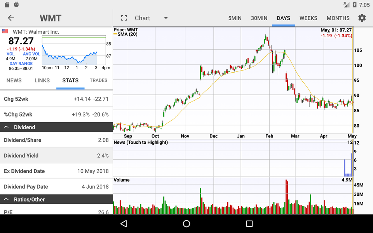Go back using the app's back arrow

pos(11,18)
